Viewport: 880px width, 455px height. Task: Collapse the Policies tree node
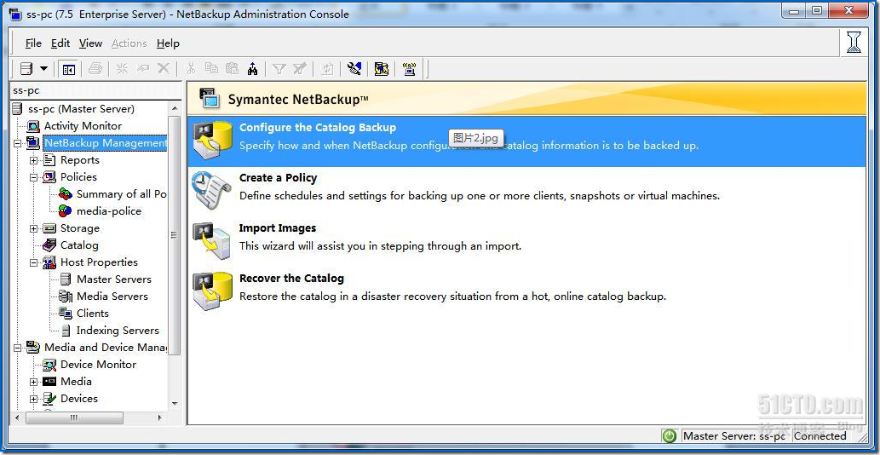click(x=34, y=177)
